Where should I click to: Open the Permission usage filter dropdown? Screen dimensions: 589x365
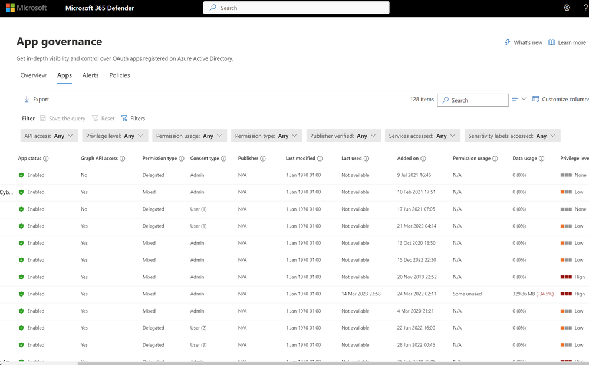[x=189, y=136]
